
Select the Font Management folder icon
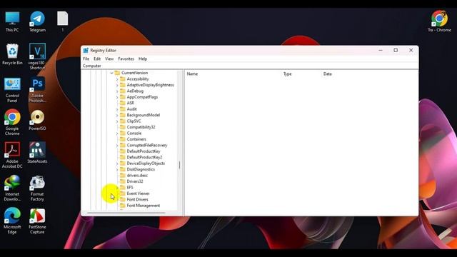click(x=123, y=206)
